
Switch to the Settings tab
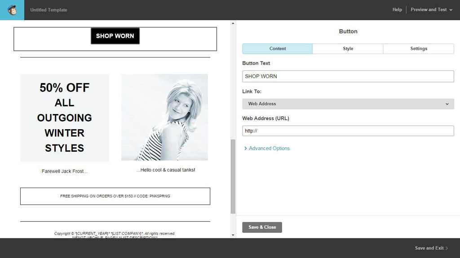(x=419, y=48)
